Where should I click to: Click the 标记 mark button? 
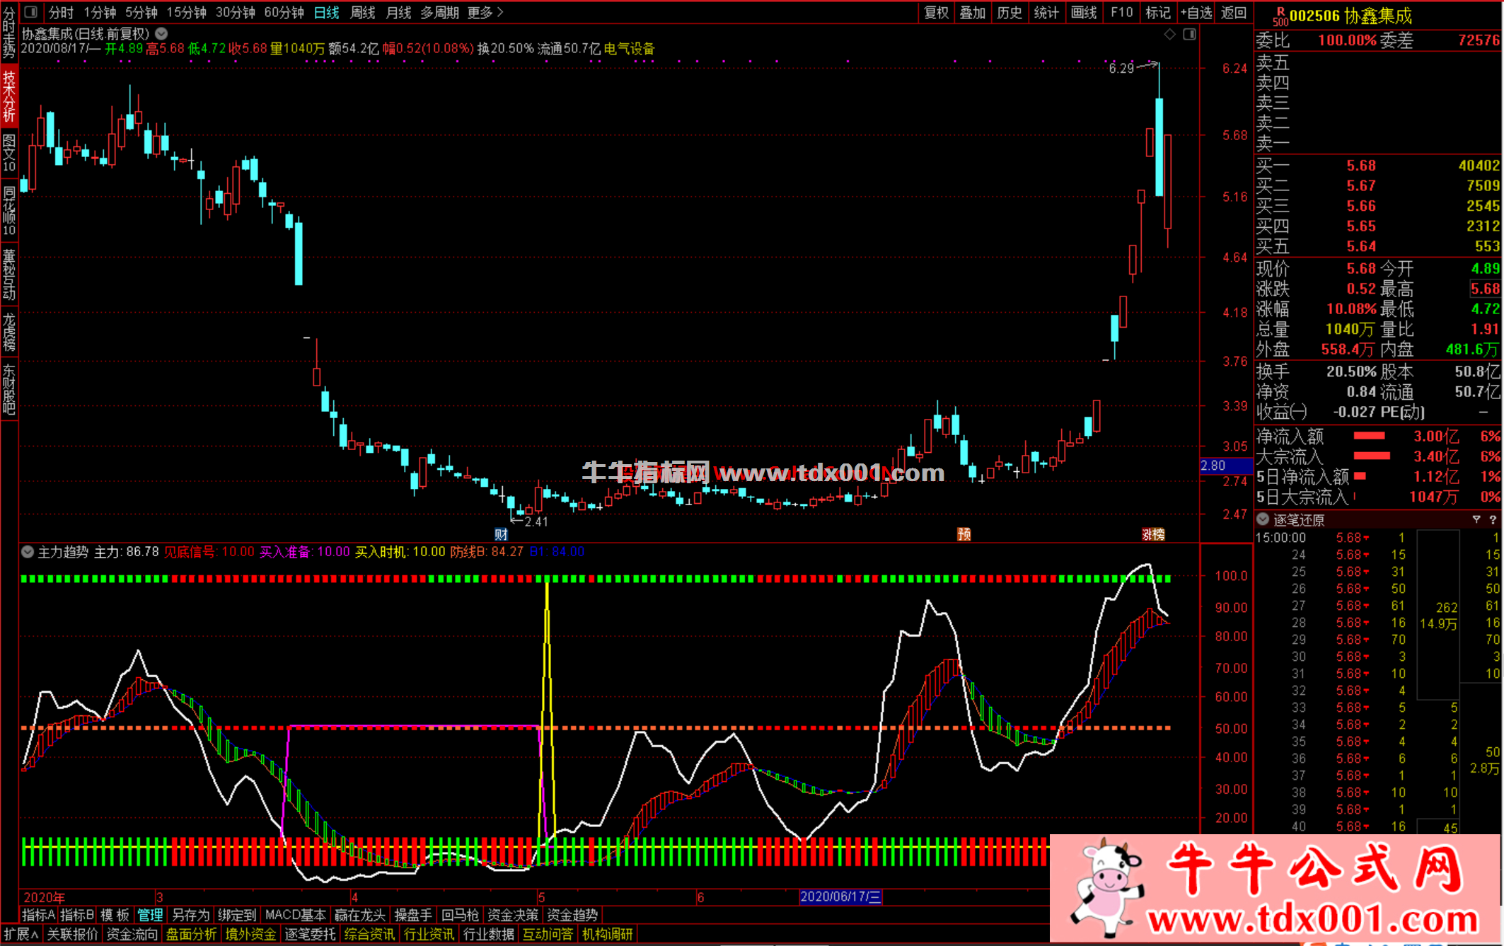pos(1158,13)
